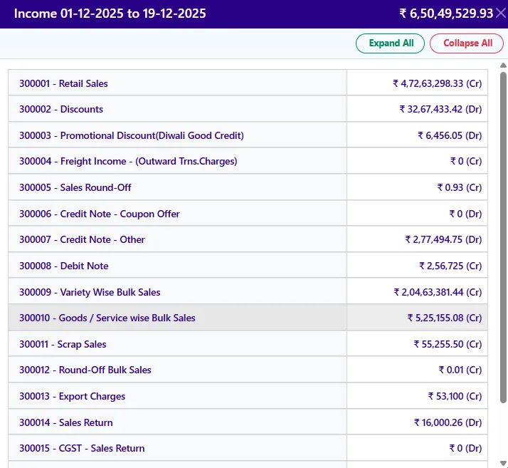Click the ₹ 53,100 (Cr) amount
This screenshot has width=508, height=468.
point(455,396)
